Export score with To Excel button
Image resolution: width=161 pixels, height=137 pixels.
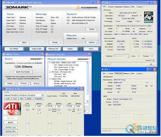(23, 83)
